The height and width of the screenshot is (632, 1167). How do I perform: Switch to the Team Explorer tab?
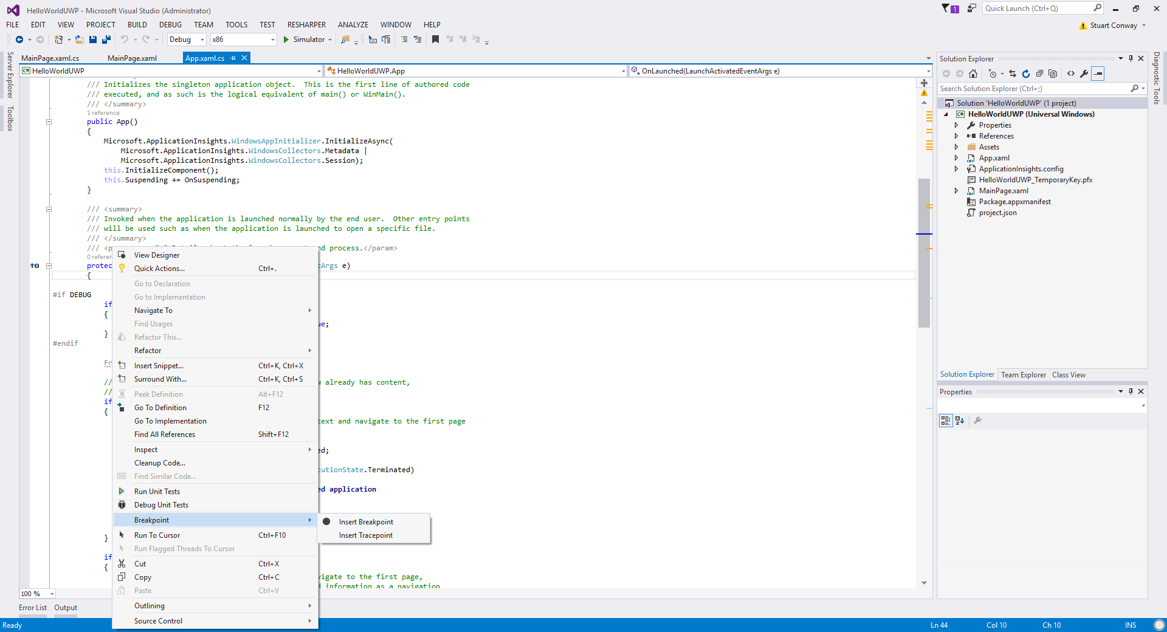[x=1024, y=375]
